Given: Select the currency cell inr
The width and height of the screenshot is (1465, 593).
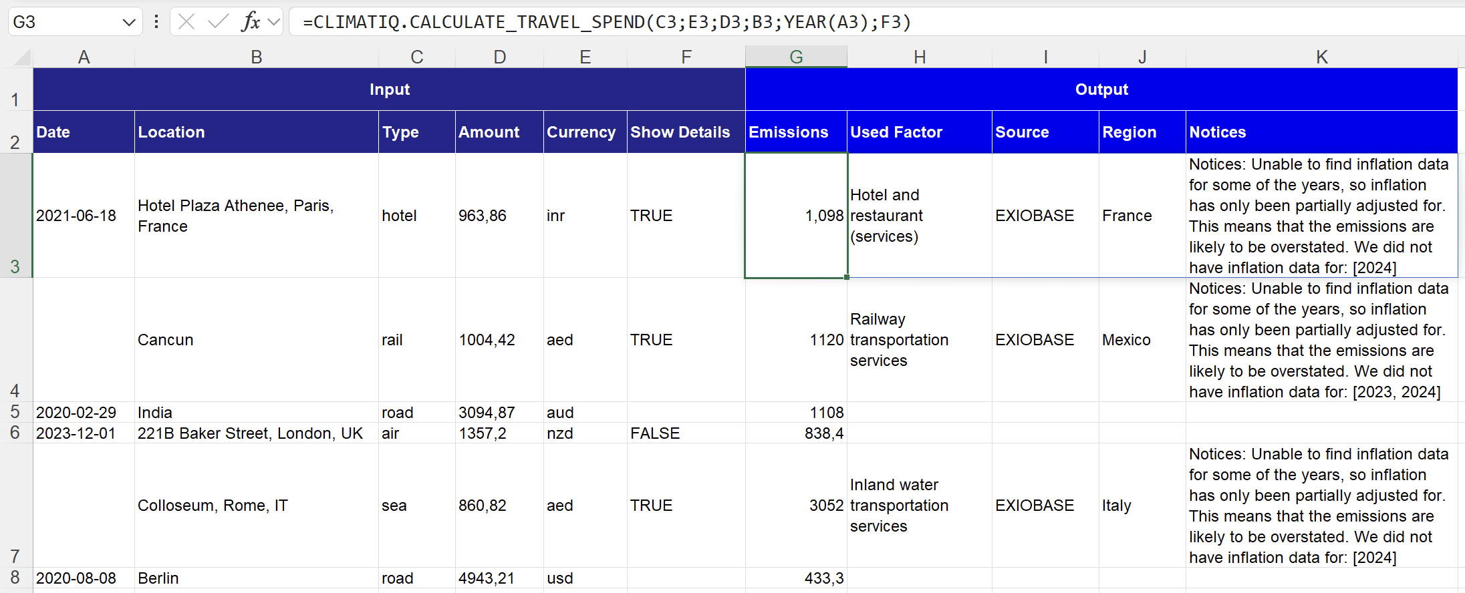Looking at the screenshot, I should [x=585, y=216].
